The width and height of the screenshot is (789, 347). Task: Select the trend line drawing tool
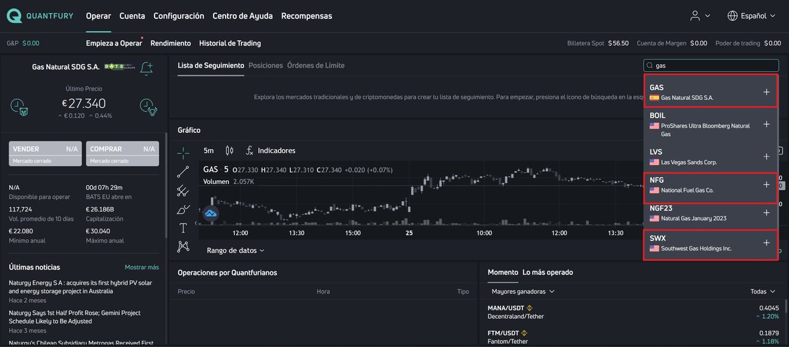(x=183, y=172)
